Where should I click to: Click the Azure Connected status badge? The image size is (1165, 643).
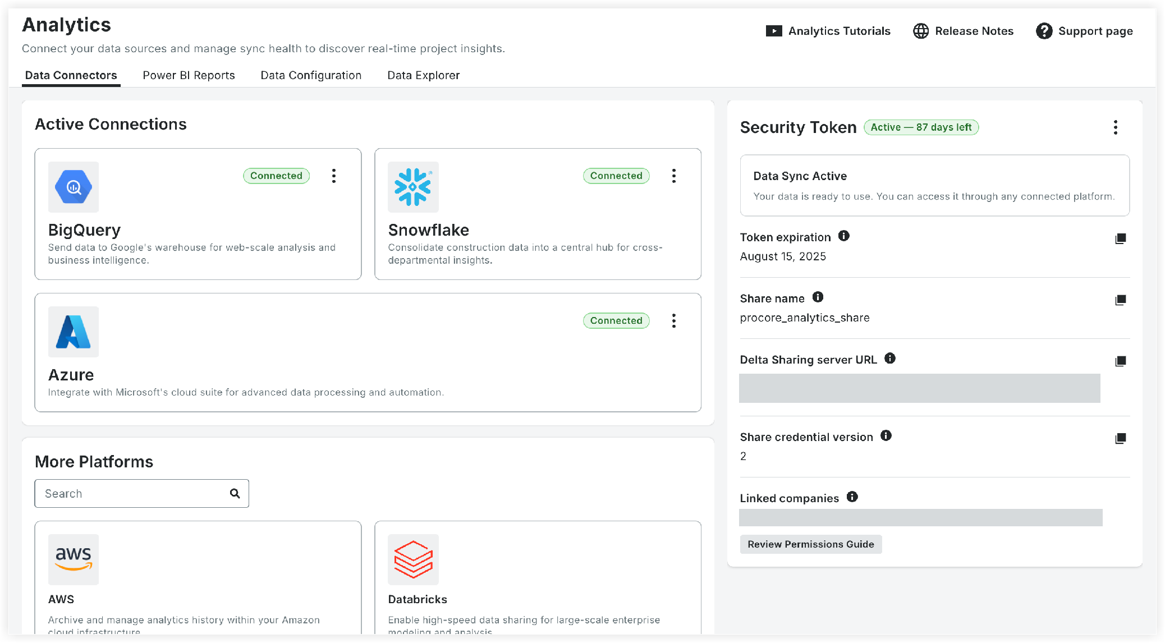(616, 320)
